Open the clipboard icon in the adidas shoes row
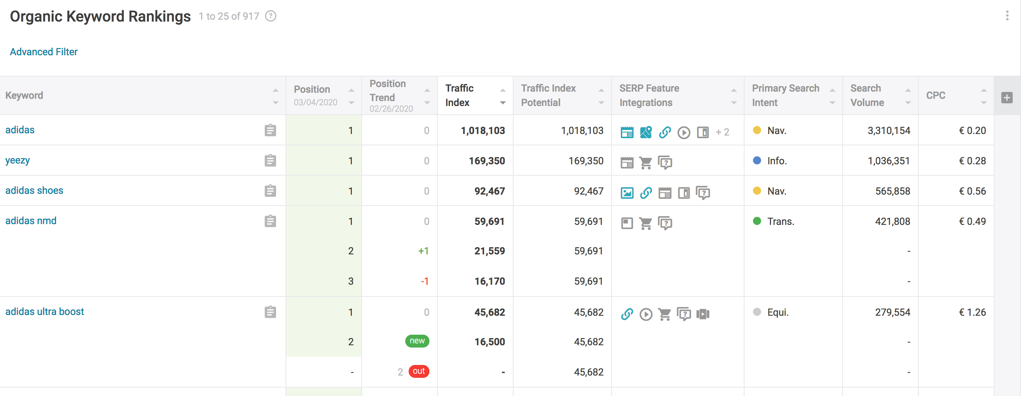1021x396 pixels. pos(270,191)
